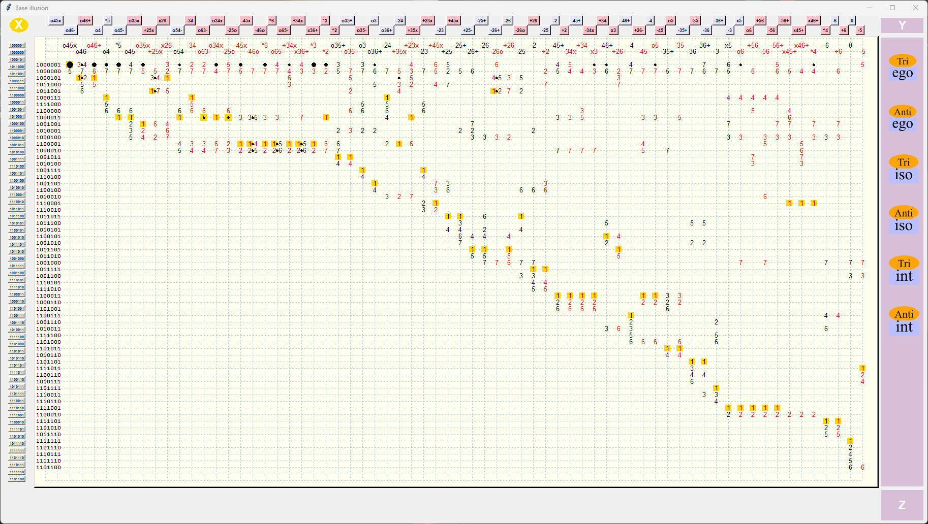Select the o65- toolbar button
Screen dimensions: 928x524
click(x=283, y=30)
